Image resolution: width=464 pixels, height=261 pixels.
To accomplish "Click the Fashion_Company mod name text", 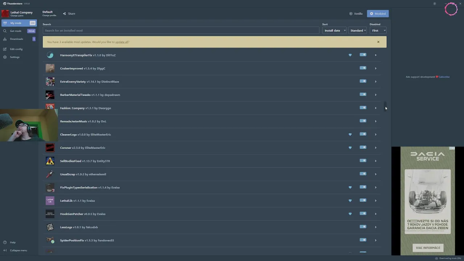I will tap(72, 108).
